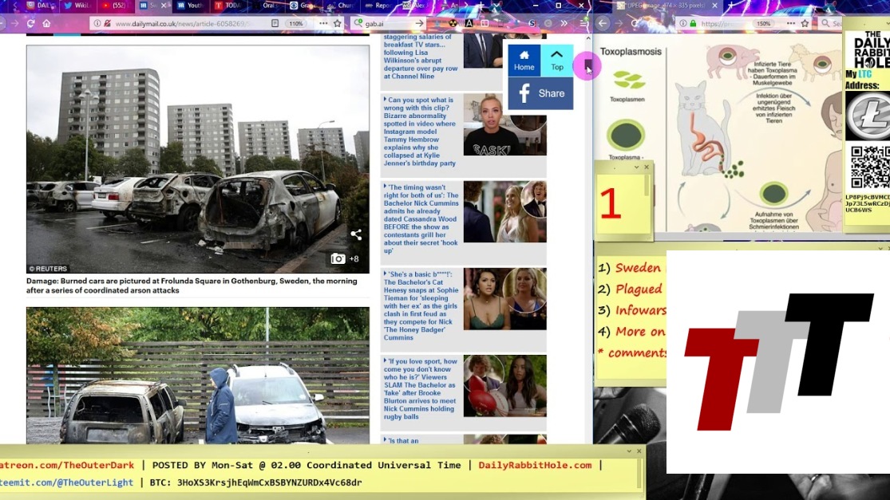
Task: Open the Bachelor Nick Cummins timing article
Action: pos(421,217)
